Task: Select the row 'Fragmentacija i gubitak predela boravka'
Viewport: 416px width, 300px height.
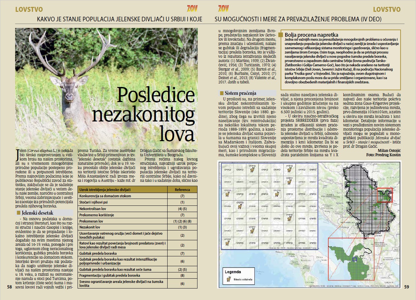Action: coord(137,275)
